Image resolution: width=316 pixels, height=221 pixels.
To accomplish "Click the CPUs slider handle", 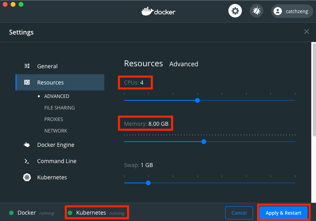I will 197,100.
